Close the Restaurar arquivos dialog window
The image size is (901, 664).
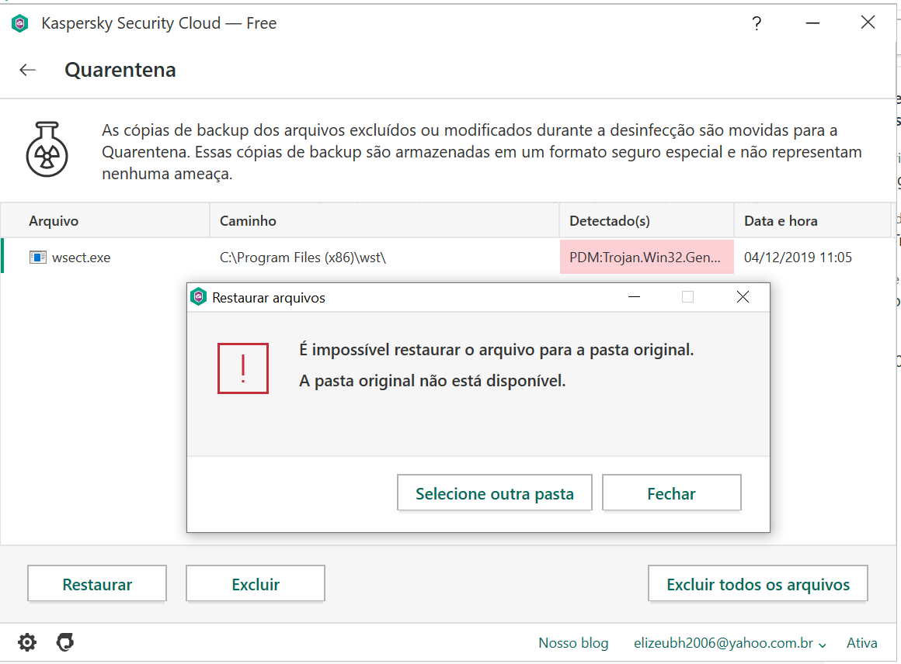(743, 297)
